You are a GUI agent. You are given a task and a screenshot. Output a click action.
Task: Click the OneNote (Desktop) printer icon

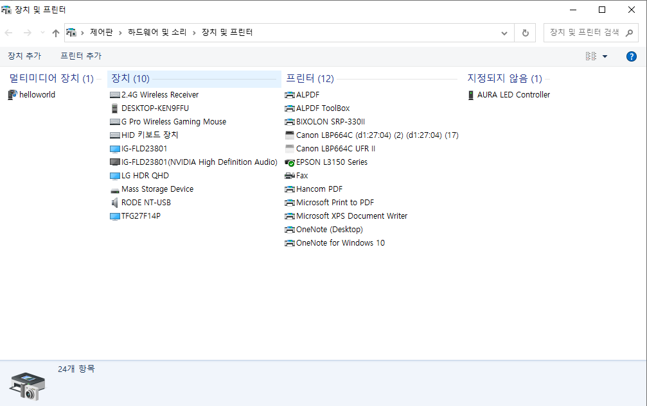click(290, 230)
